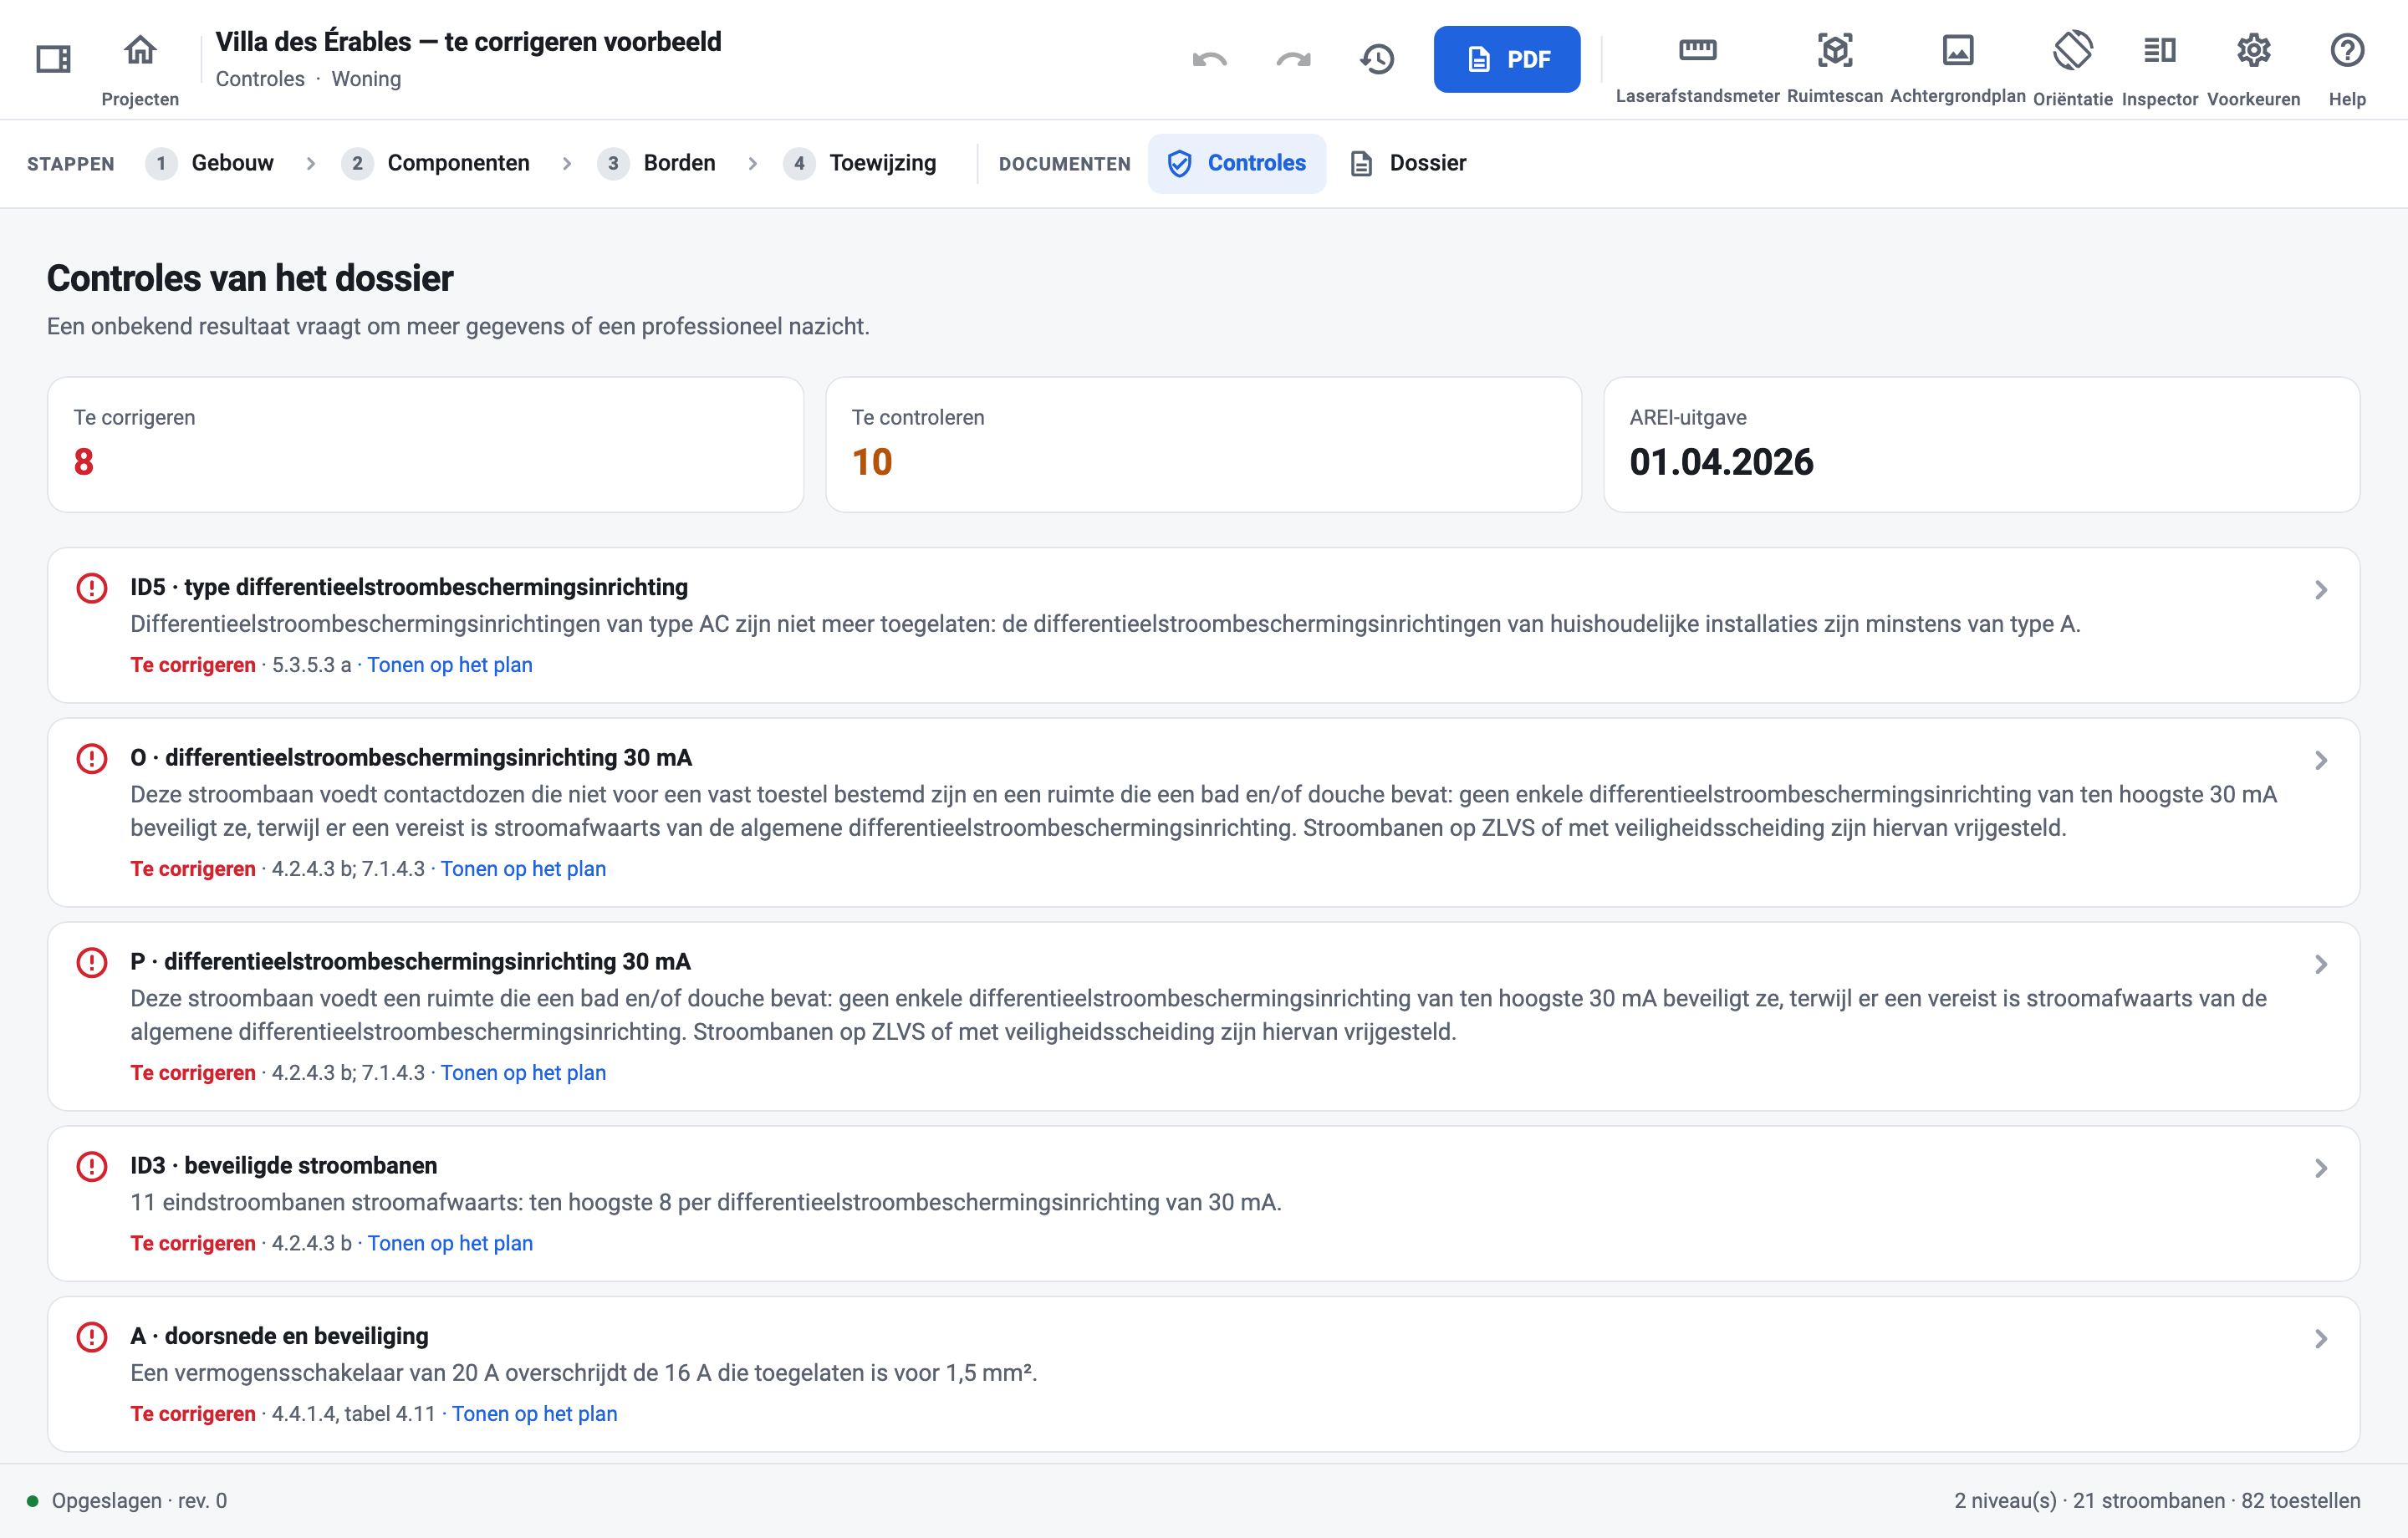Expand the O circuit 30 mA check

(2321, 761)
